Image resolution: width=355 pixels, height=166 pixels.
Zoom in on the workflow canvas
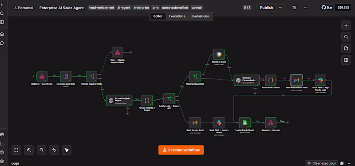point(29,150)
